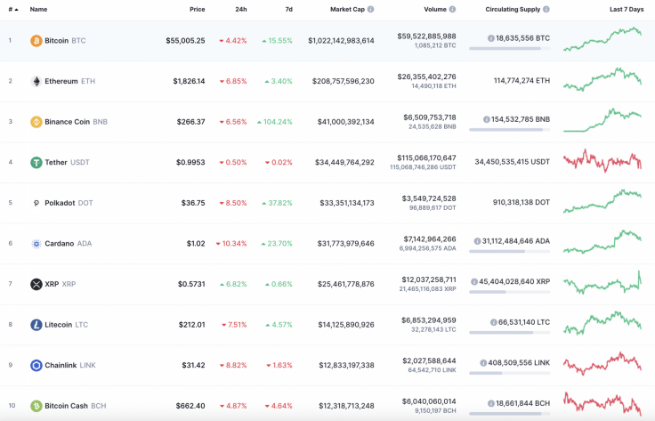Screen dimensions: 655x421
Task: Click the Tether green T logo
Action: coord(36,162)
